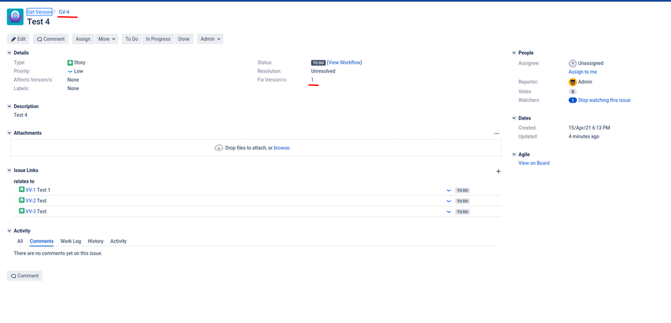671x323 pixels.
Task: Click the watchers count badge
Action: [572, 101]
